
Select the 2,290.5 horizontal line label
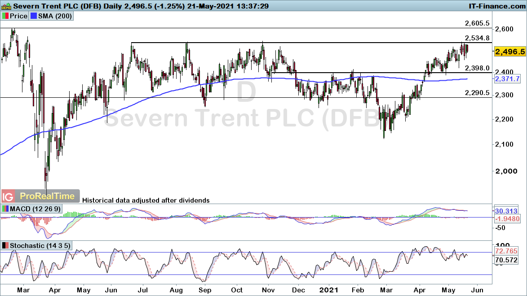(x=477, y=93)
